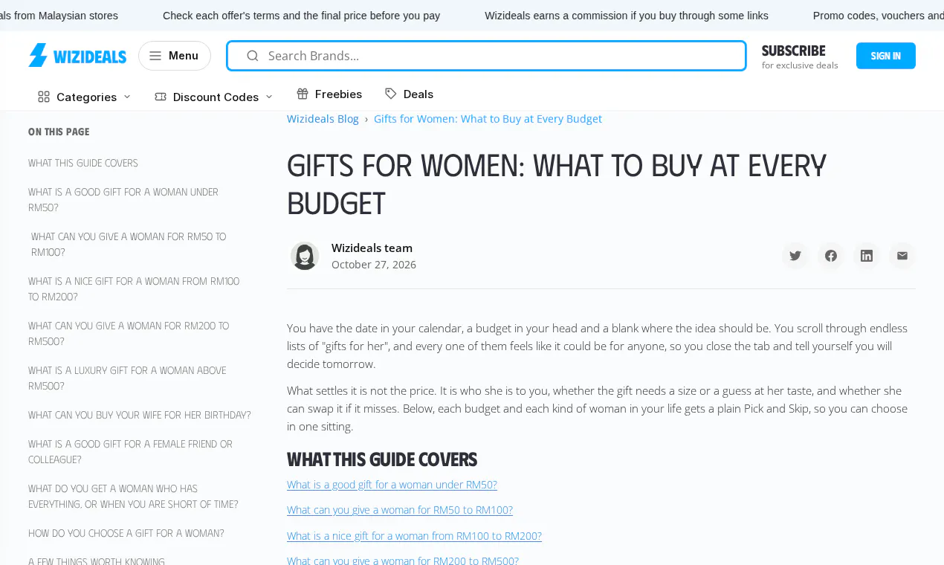The height and width of the screenshot is (565, 944).
Task: Click Subscribe for exclusive deals
Action: click(x=800, y=56)
